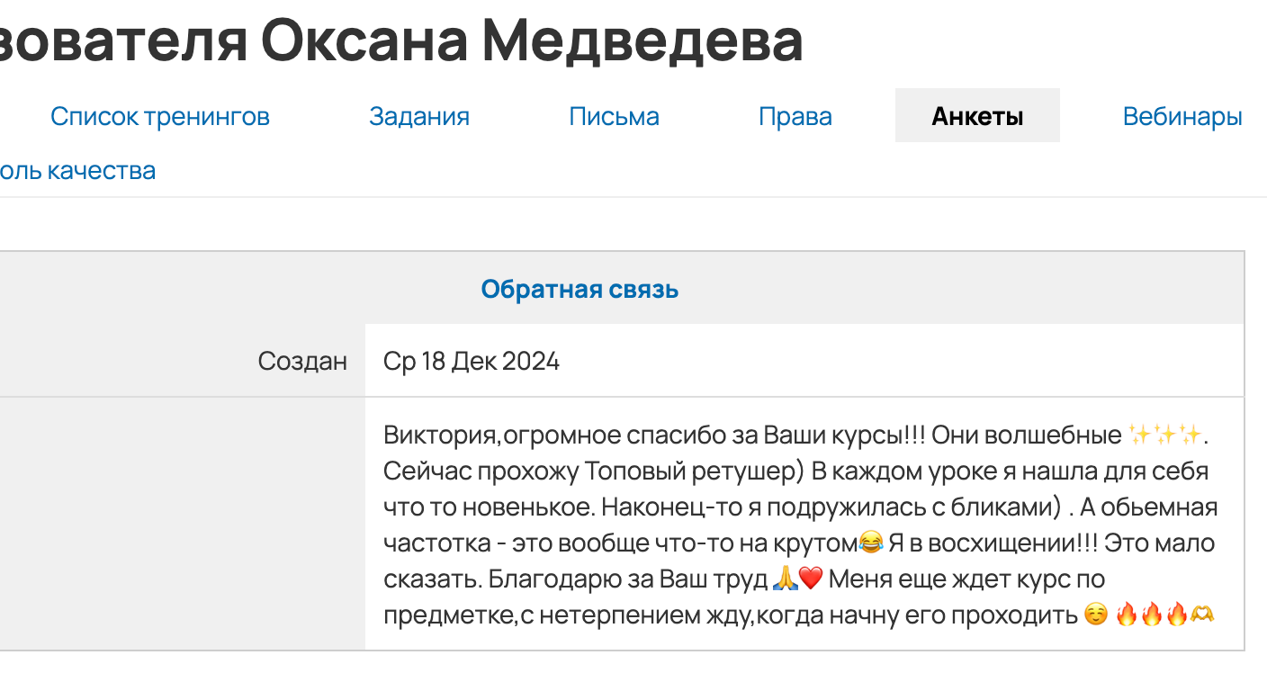Image resolution: width=1267 pixels, height=682 pixels.
Task: Open the Письма tab
Action: coord(615,115)
